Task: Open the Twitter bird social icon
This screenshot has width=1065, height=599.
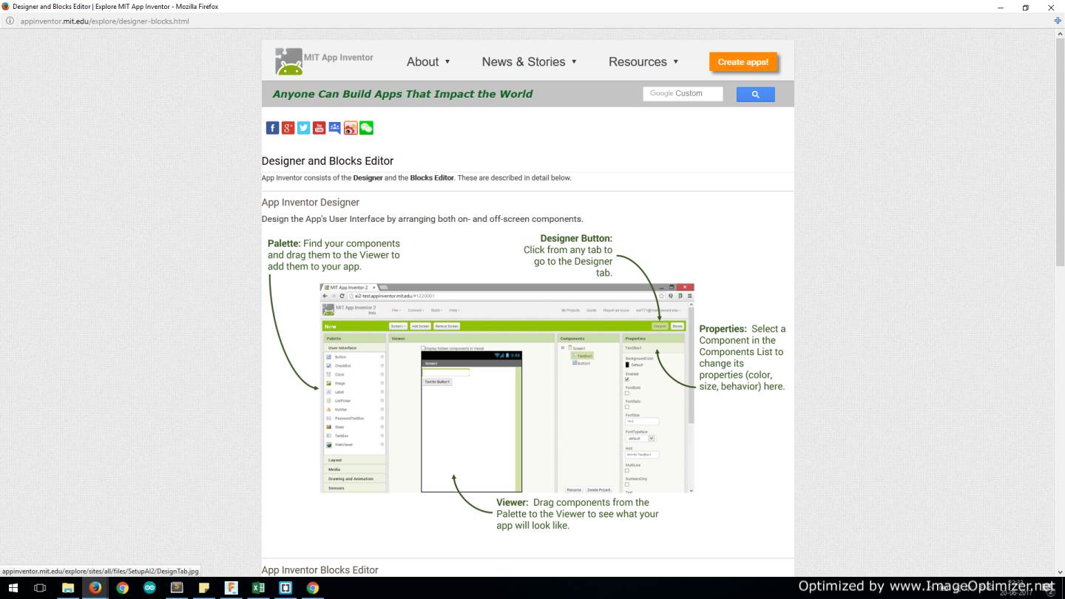Action: pyautogui.click(x=303, y=128)
